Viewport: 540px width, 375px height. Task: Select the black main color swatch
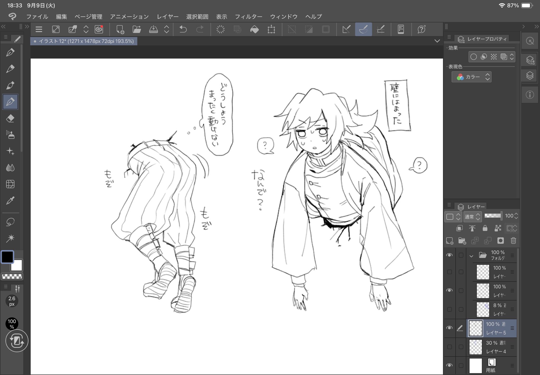(x=7, y=257)
